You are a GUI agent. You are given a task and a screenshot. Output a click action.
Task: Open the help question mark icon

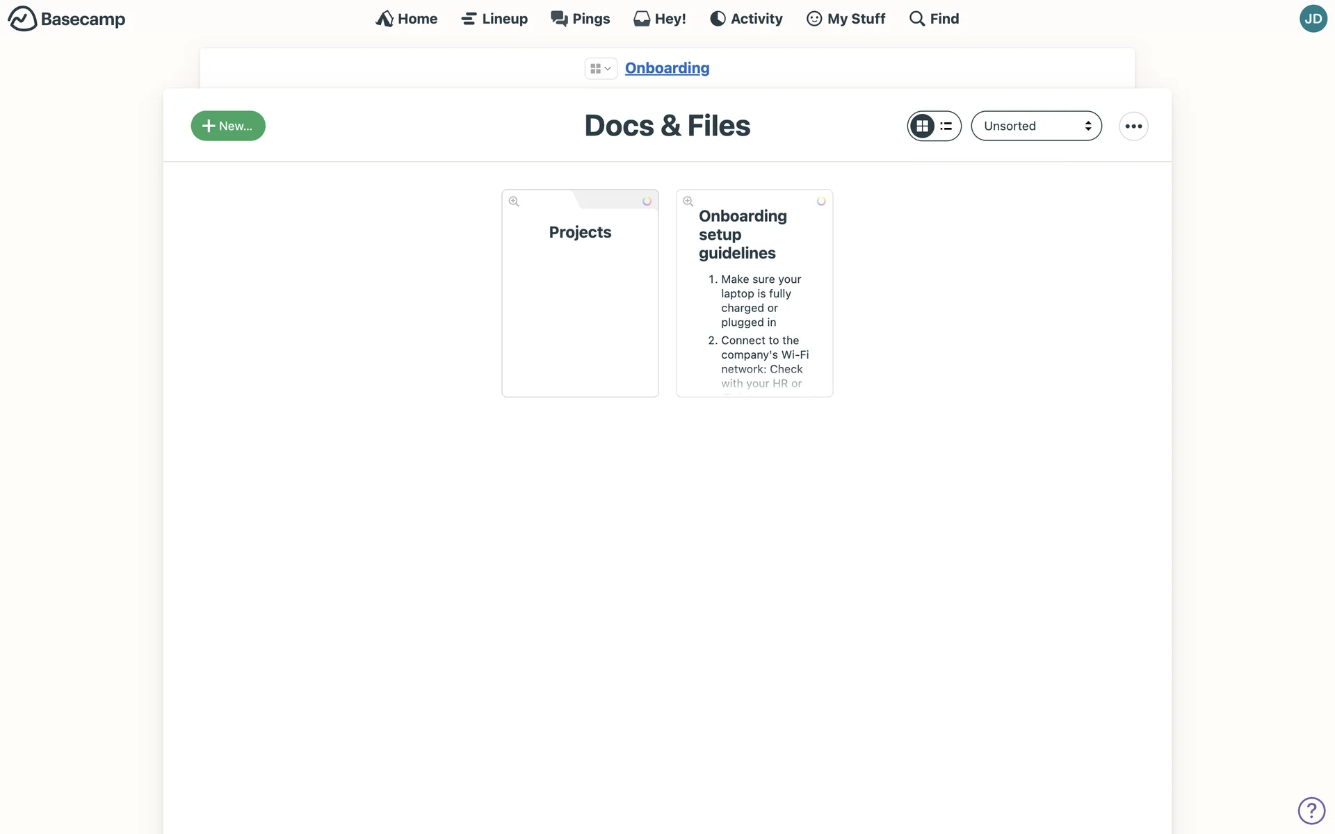1311,810
